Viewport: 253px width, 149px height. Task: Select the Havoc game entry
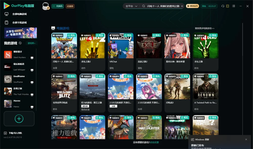(19, 104)
